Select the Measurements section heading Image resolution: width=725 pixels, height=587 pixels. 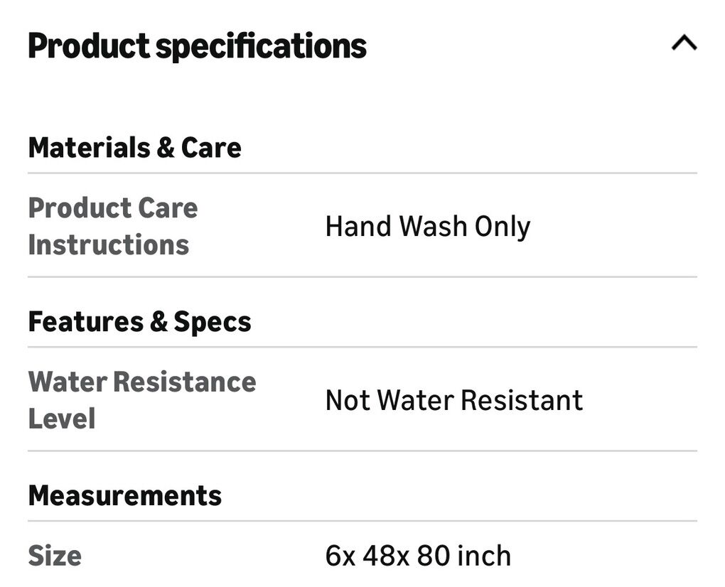coord(124,495)
